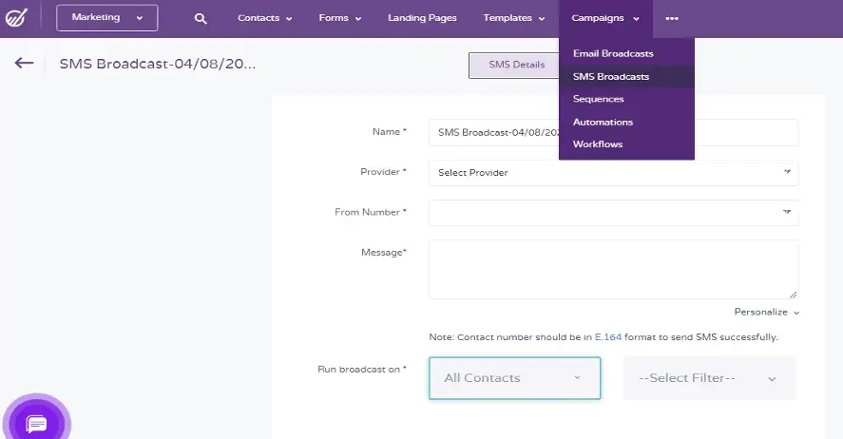The height and width of the screenshot is (439, 843).
Task: Click the Message text area
Action: click(613, 269)
